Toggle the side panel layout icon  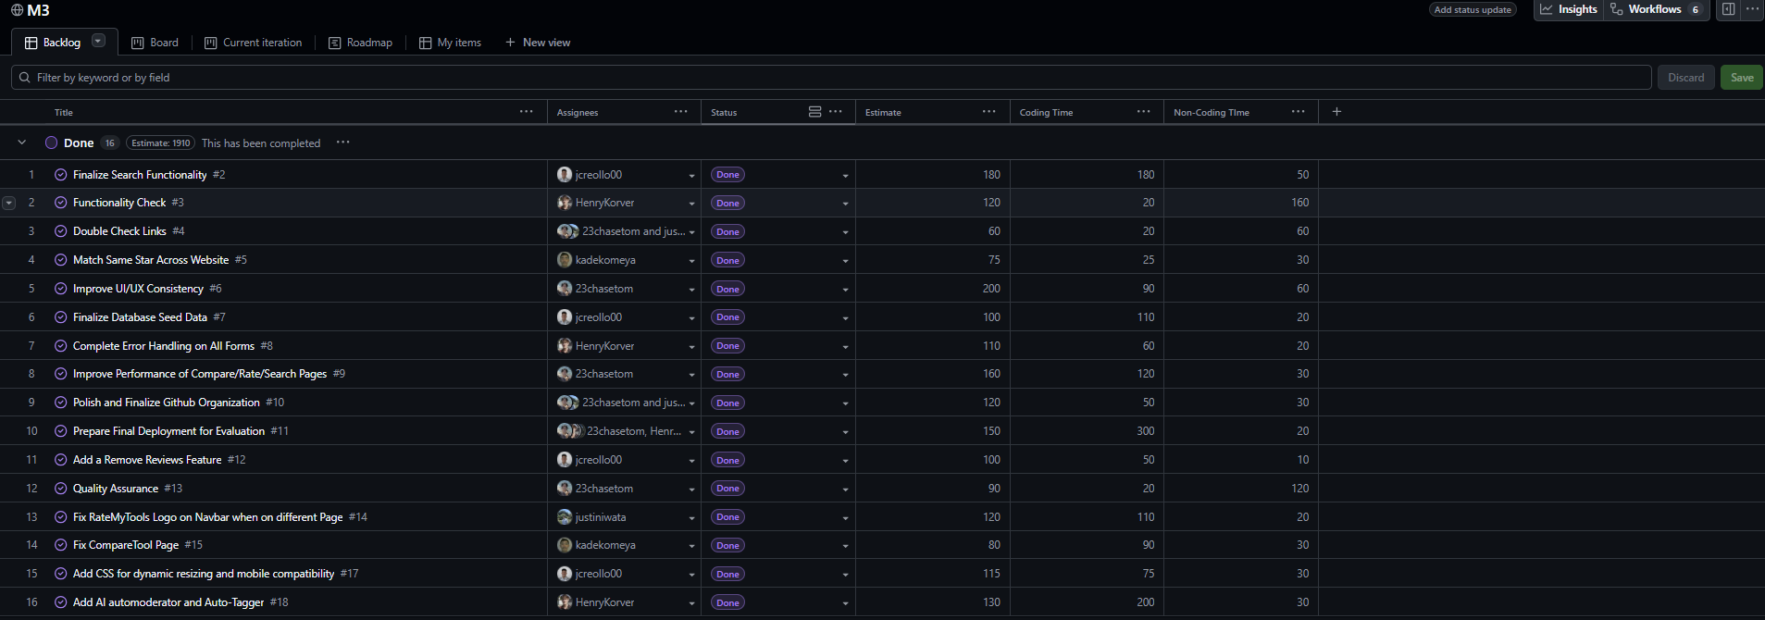pyautogui.click(x=1728, y=9)
